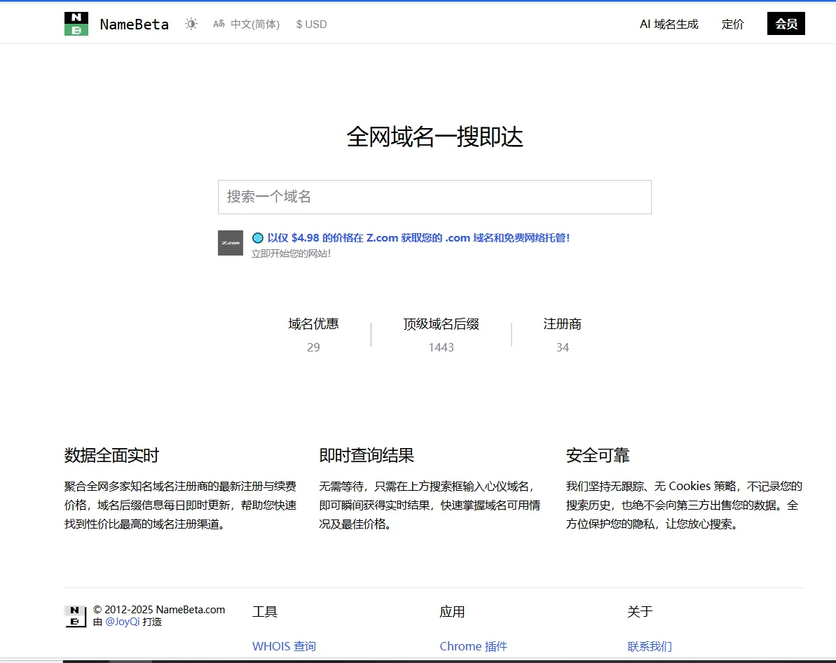
Task: Click the language translate icon in header
Action: coord(219,24)
